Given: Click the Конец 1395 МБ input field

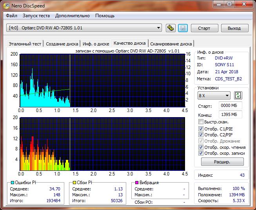Looking at the screenshot, I should (x=231, y=114).
